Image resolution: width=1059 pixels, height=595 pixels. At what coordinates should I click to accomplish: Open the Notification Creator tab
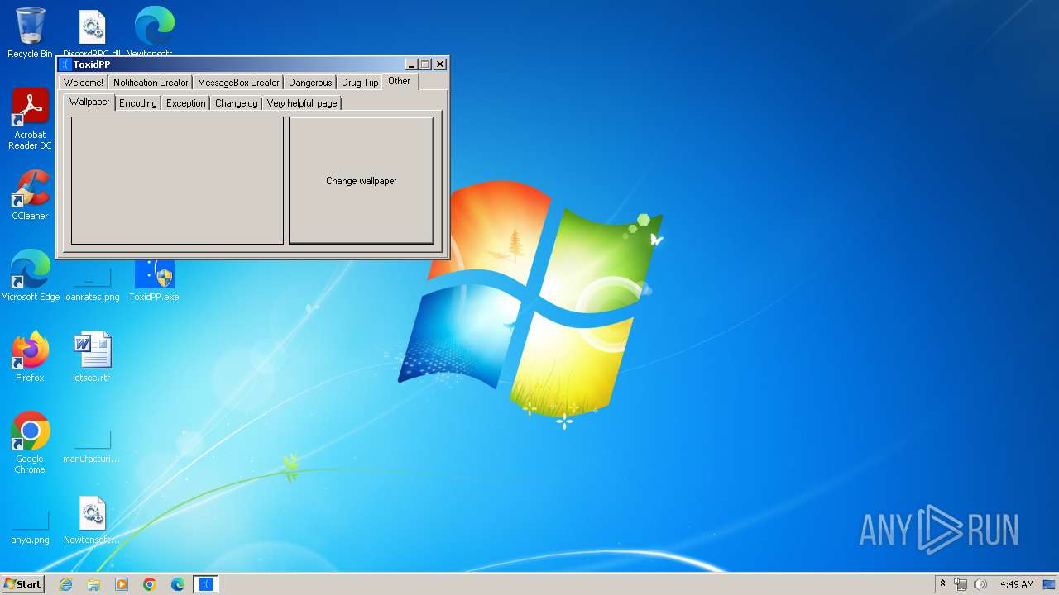point(151,83)
